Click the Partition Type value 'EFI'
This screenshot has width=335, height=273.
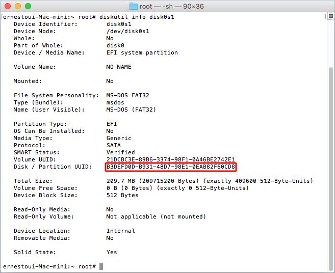(x=112, y=124)
